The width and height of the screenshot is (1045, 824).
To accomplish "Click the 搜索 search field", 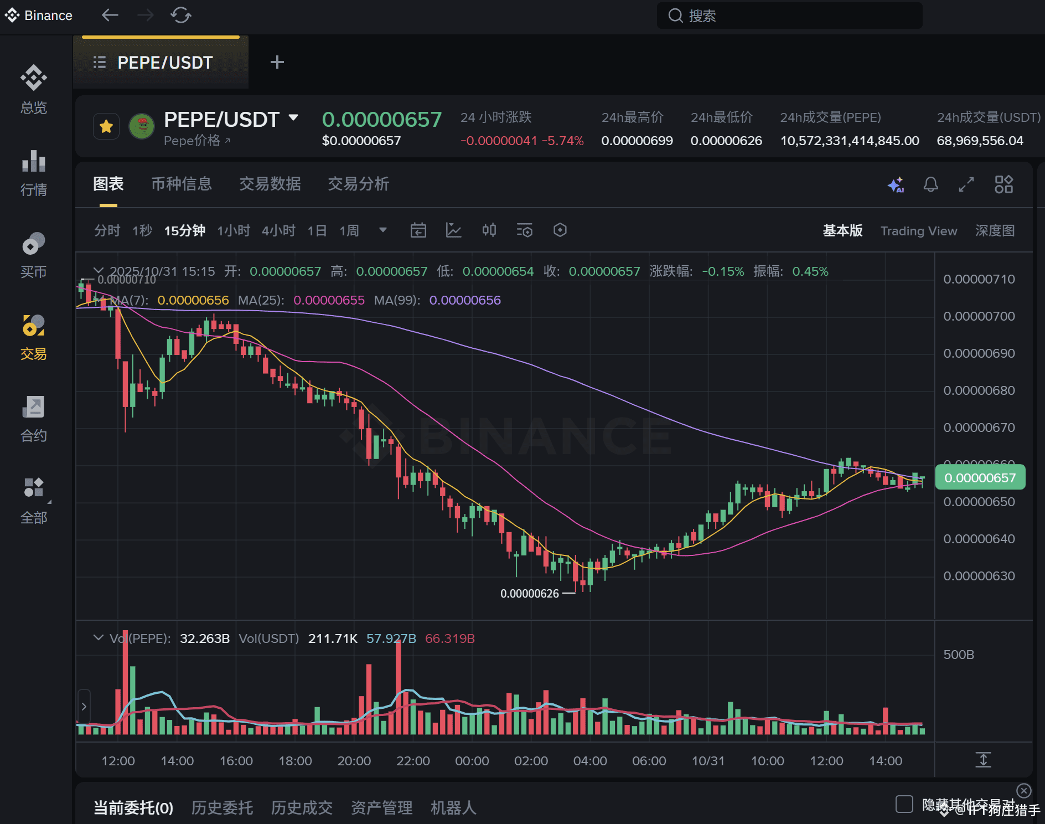I will [789, 16].
